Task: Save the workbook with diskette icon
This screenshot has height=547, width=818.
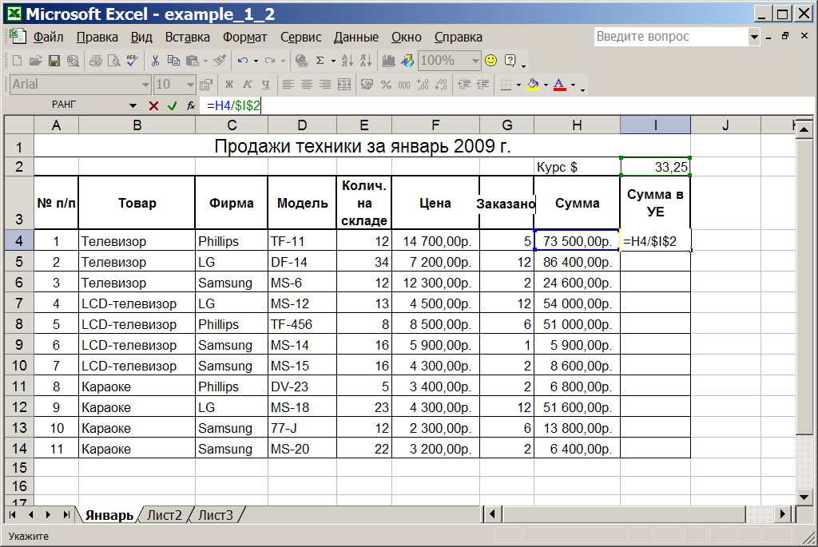Action: 54,61
